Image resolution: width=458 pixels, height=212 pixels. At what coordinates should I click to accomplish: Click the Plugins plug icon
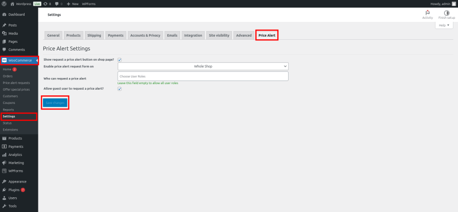coord(4,190)
